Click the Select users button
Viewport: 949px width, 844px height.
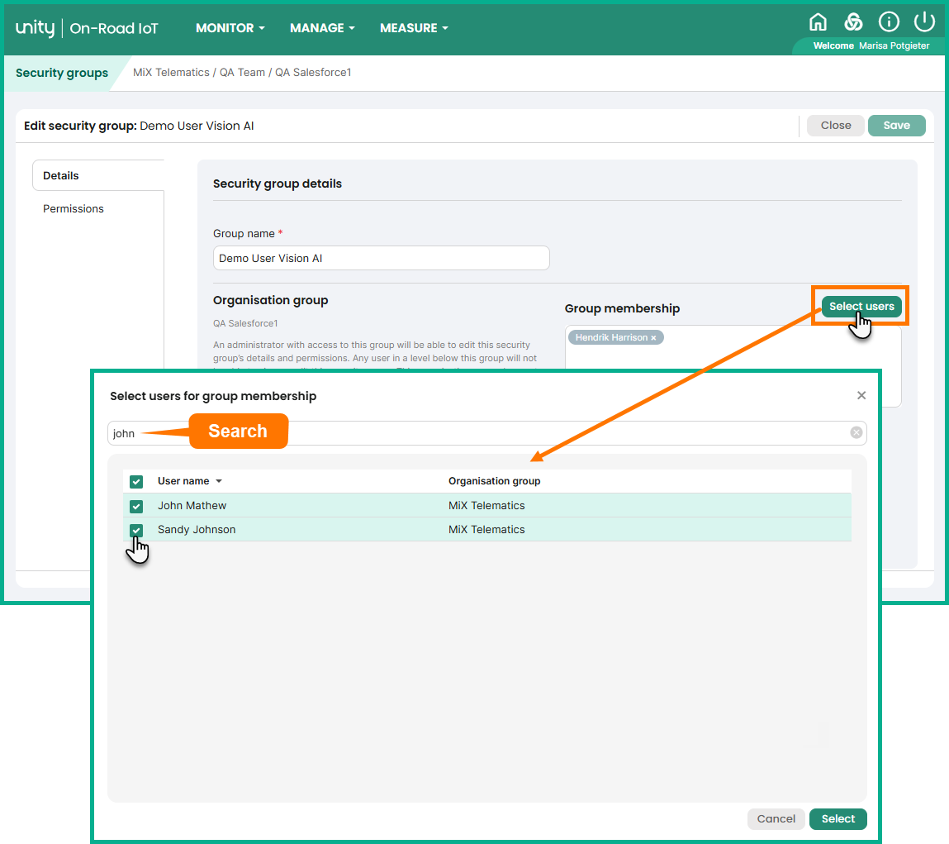[861, 306]
